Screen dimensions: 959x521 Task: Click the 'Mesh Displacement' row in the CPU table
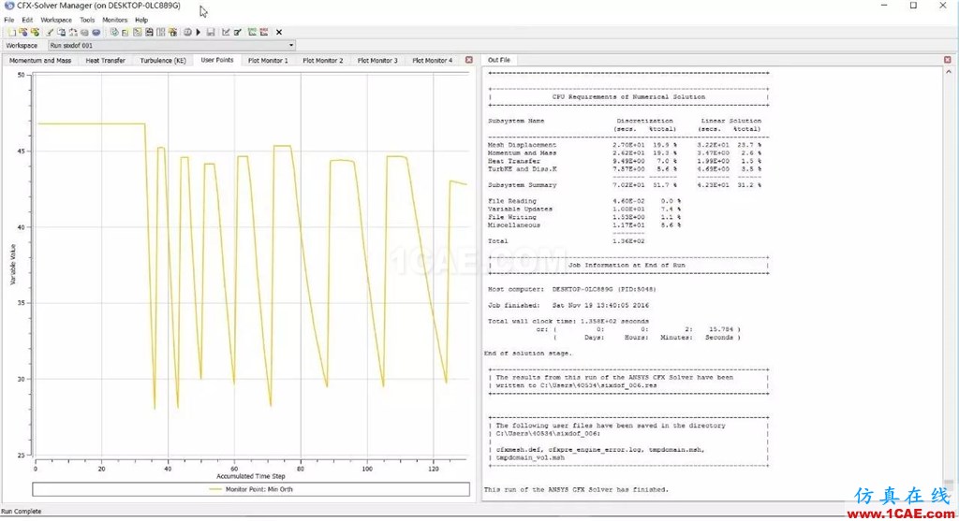625,145
